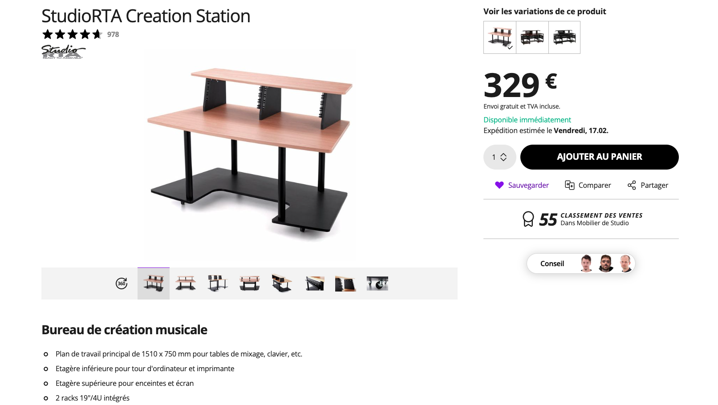Image resolution: width=718 pixels, height=405 pixels.
Task: Open Mobilier de Studio sales ranking link
Action: (x=594, y=223)
